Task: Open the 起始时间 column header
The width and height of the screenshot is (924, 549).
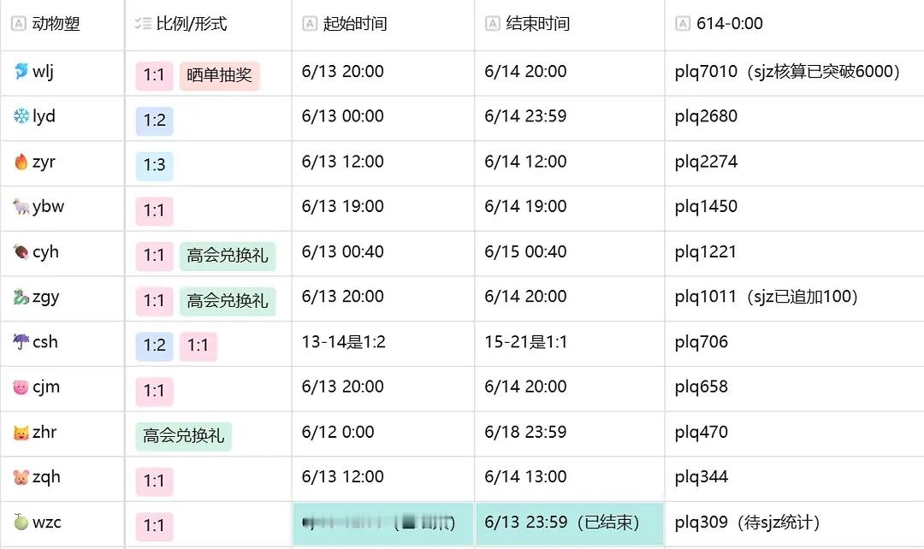Action: tap(383, 24)
